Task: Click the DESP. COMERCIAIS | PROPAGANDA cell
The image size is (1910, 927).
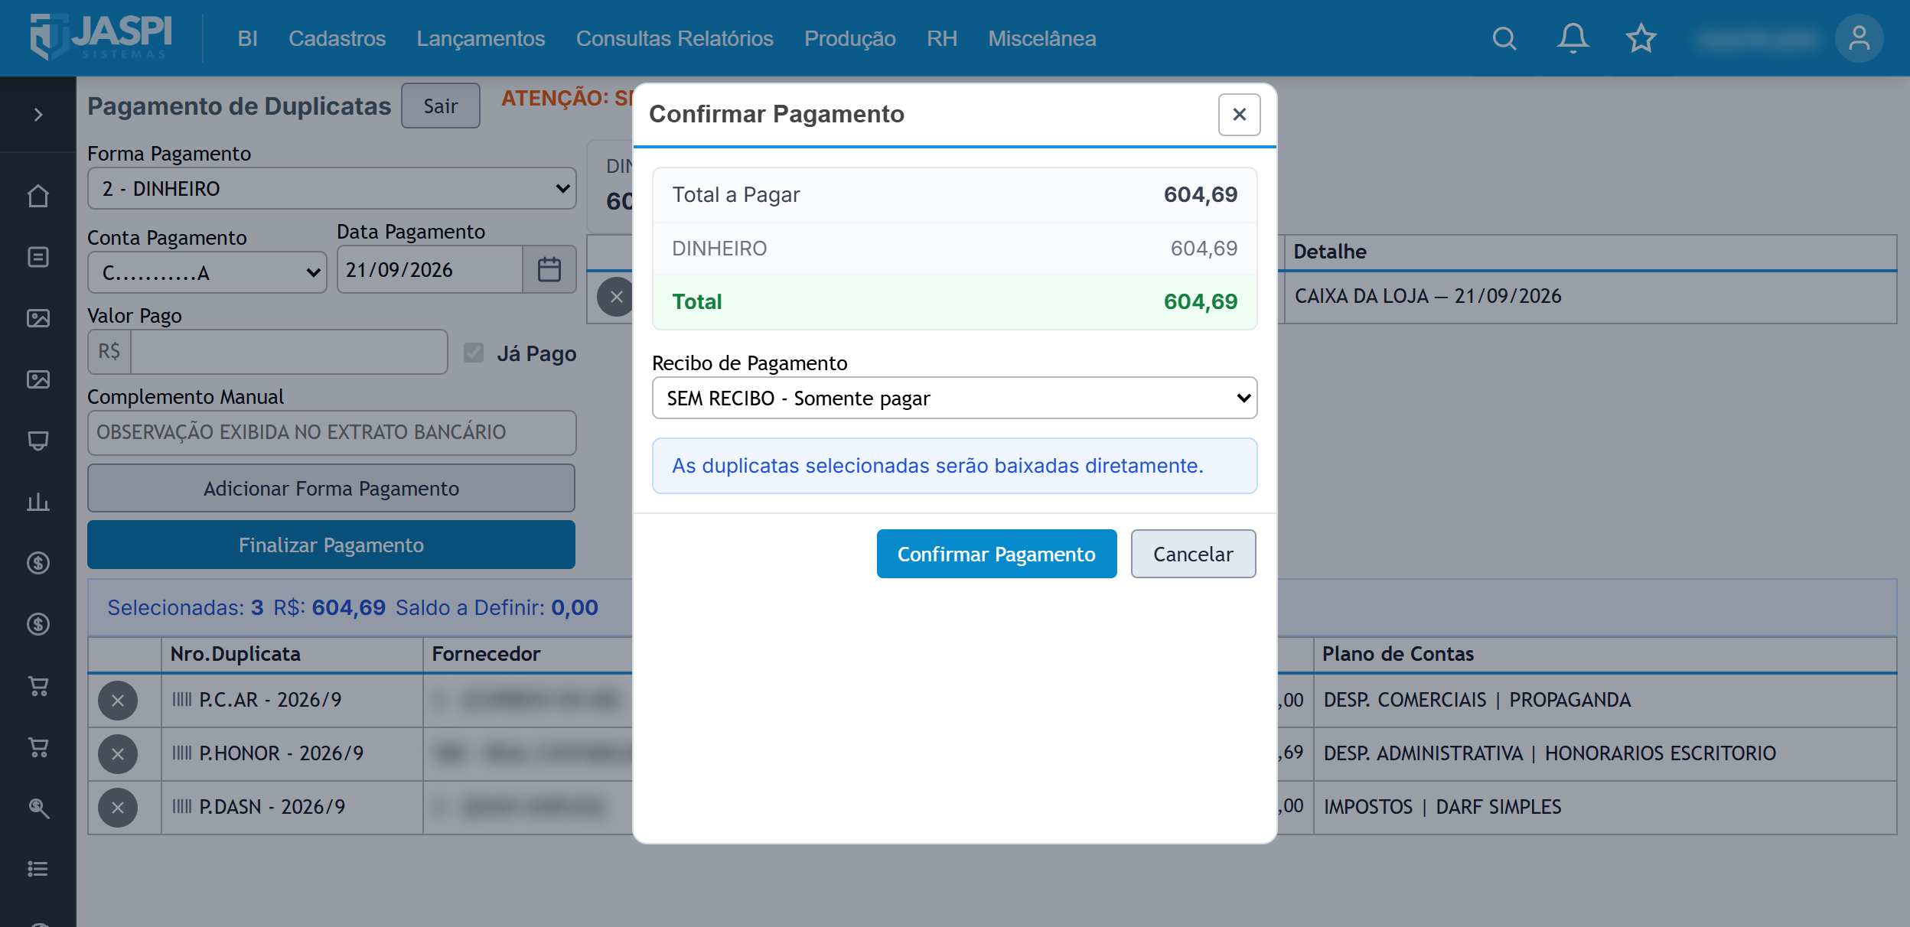Action: tap(1605, 700)
